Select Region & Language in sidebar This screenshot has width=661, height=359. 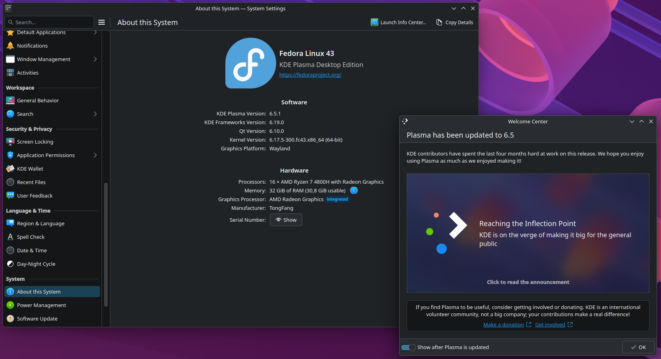pos(40,223)
